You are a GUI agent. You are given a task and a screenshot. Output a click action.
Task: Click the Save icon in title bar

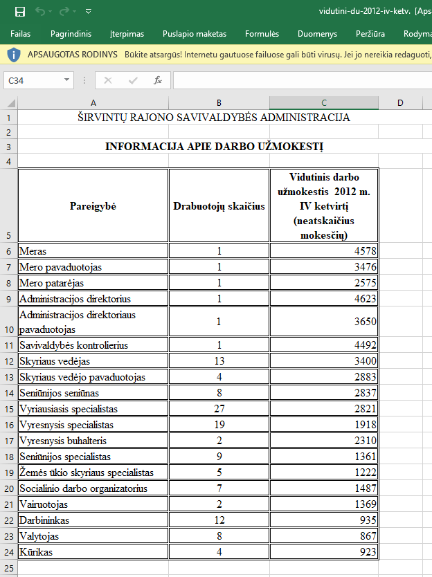19,11
